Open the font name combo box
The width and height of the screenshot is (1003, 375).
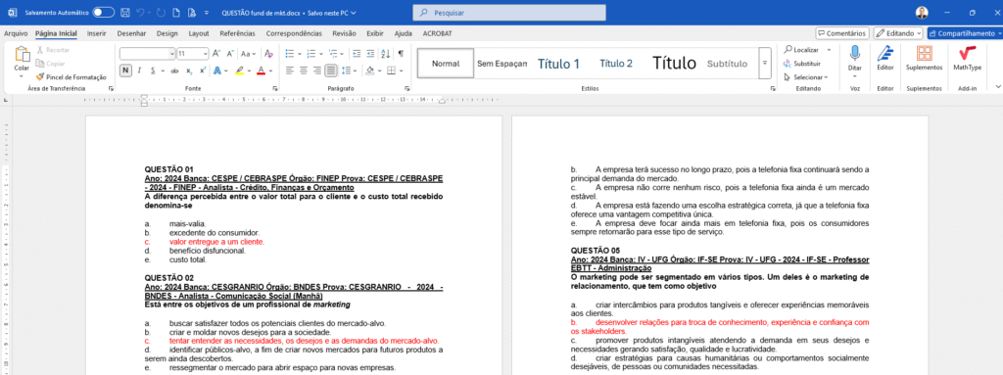[x=147, y=54]
